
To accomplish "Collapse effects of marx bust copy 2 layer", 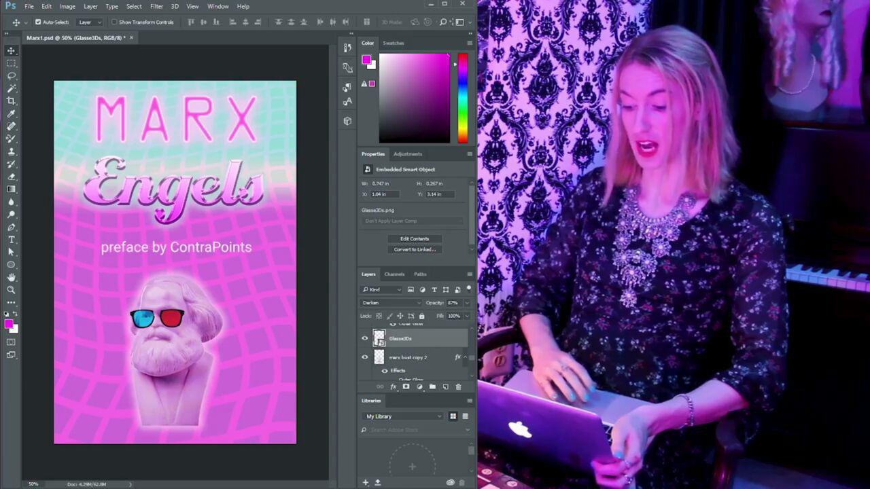I will click(466, 357).
